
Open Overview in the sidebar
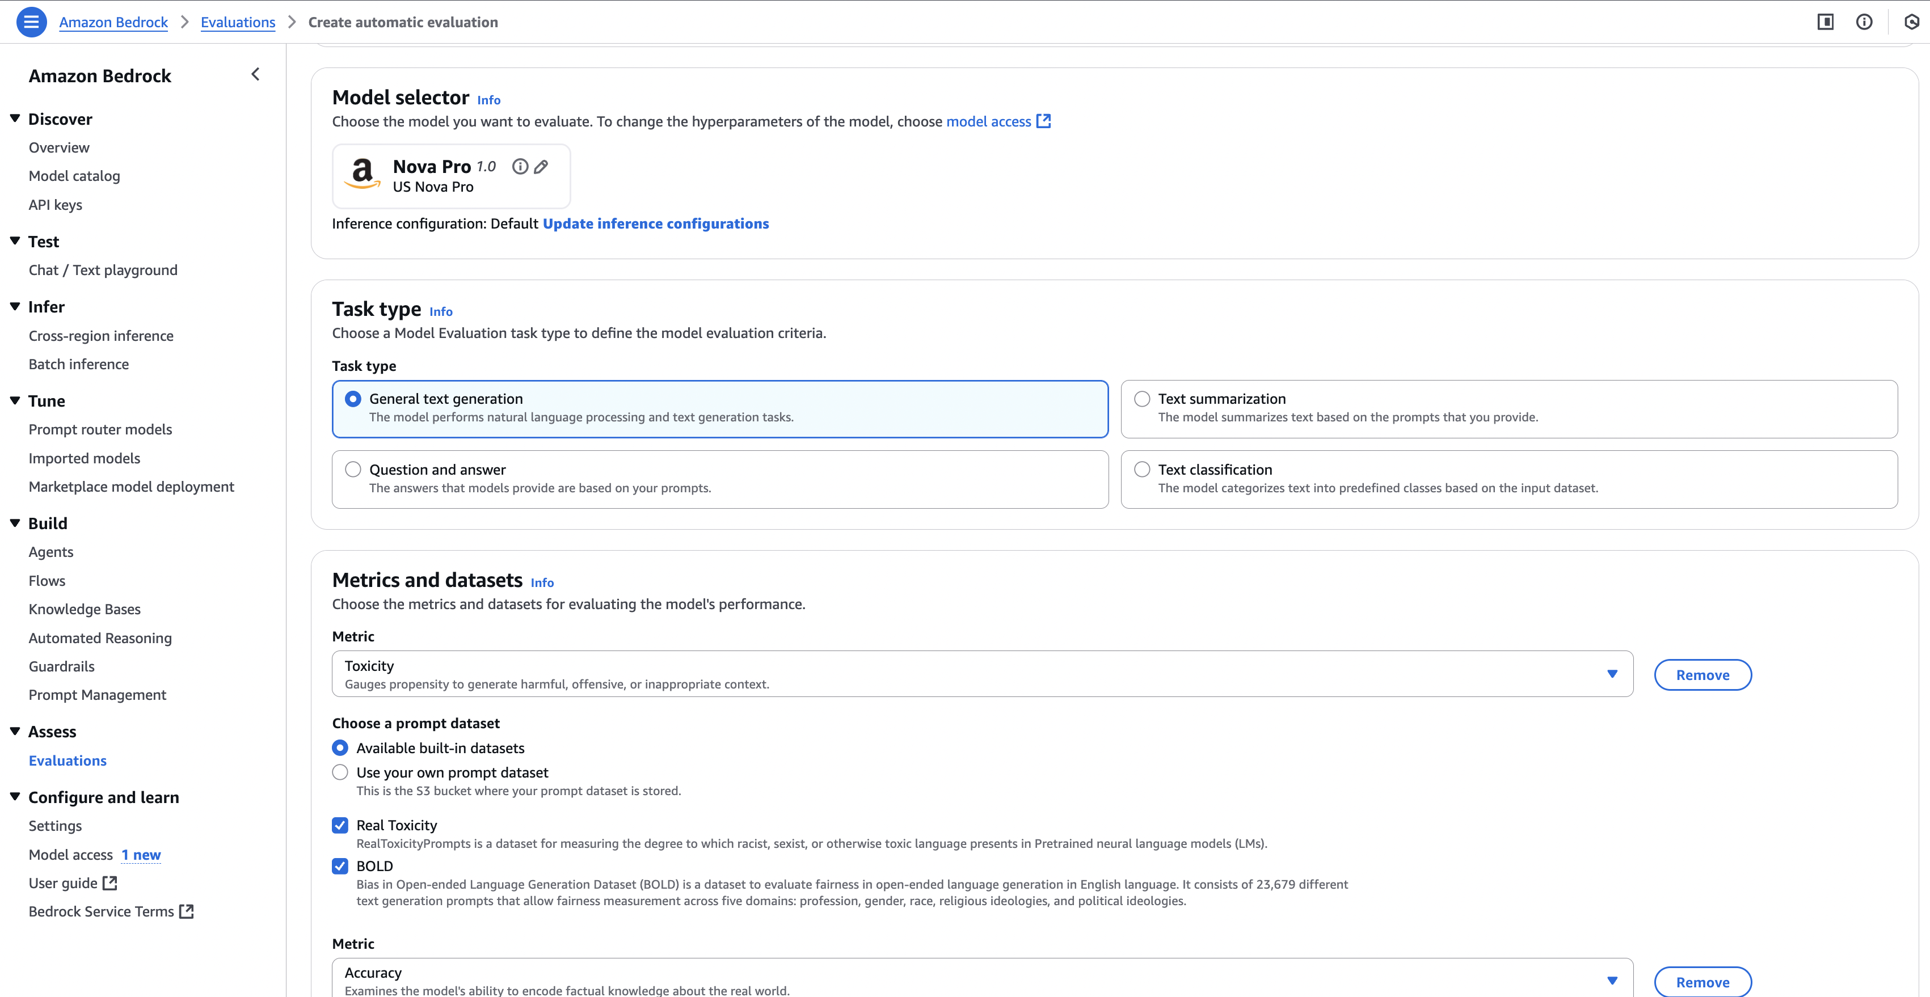tap(59, 147)
